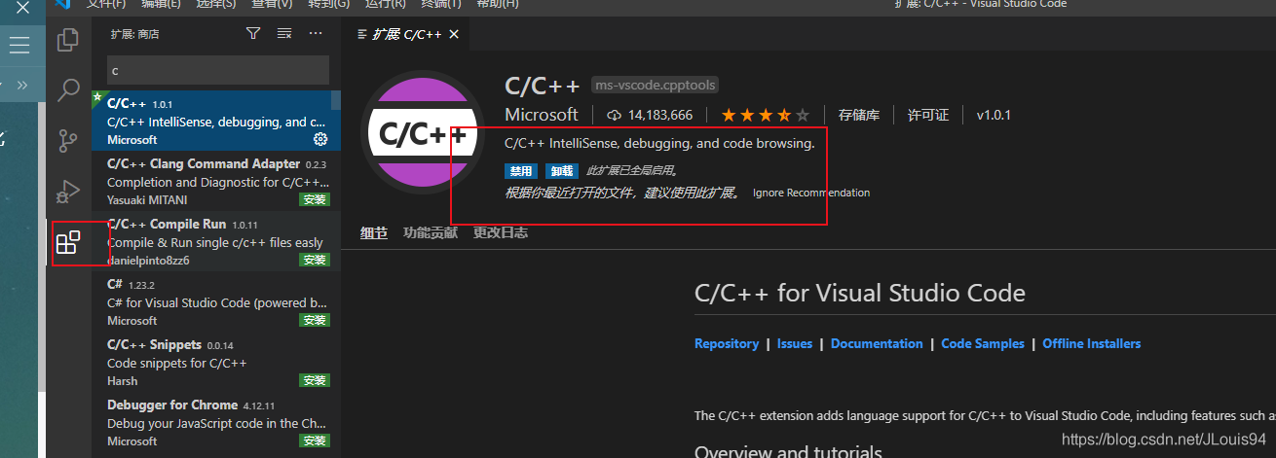Close the 扩展 C/C++ editor tab
This screenshot has width=1276, height=458.
tap(454, 34)
